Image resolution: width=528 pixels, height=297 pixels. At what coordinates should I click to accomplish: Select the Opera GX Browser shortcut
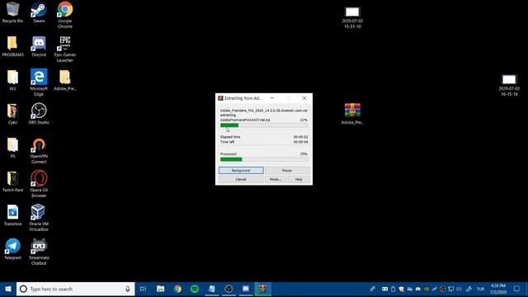point(39,184)
